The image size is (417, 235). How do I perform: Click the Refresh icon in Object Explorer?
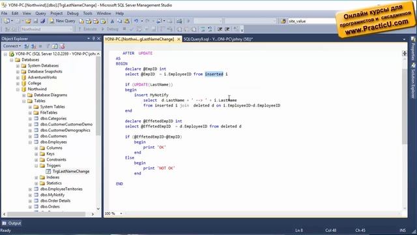[x=55, y=46]
